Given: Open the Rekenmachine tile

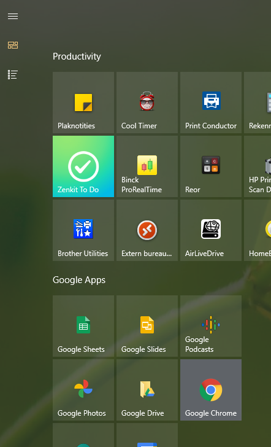Looking at the screenshot, I should 258,103.
